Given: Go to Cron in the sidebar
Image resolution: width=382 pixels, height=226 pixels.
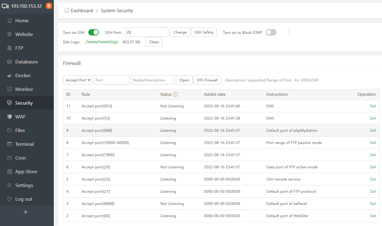Looking at the screenshot, I should pyautogui.click(x=20, y=158).
